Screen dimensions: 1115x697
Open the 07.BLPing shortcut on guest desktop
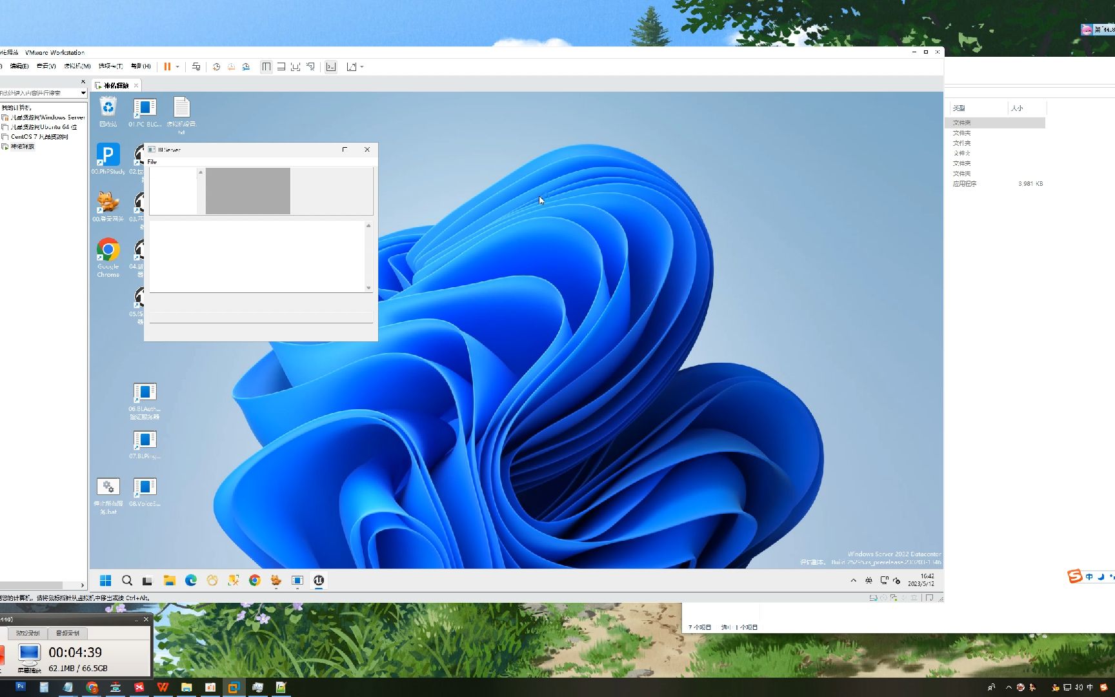click(x=145, y=445)
